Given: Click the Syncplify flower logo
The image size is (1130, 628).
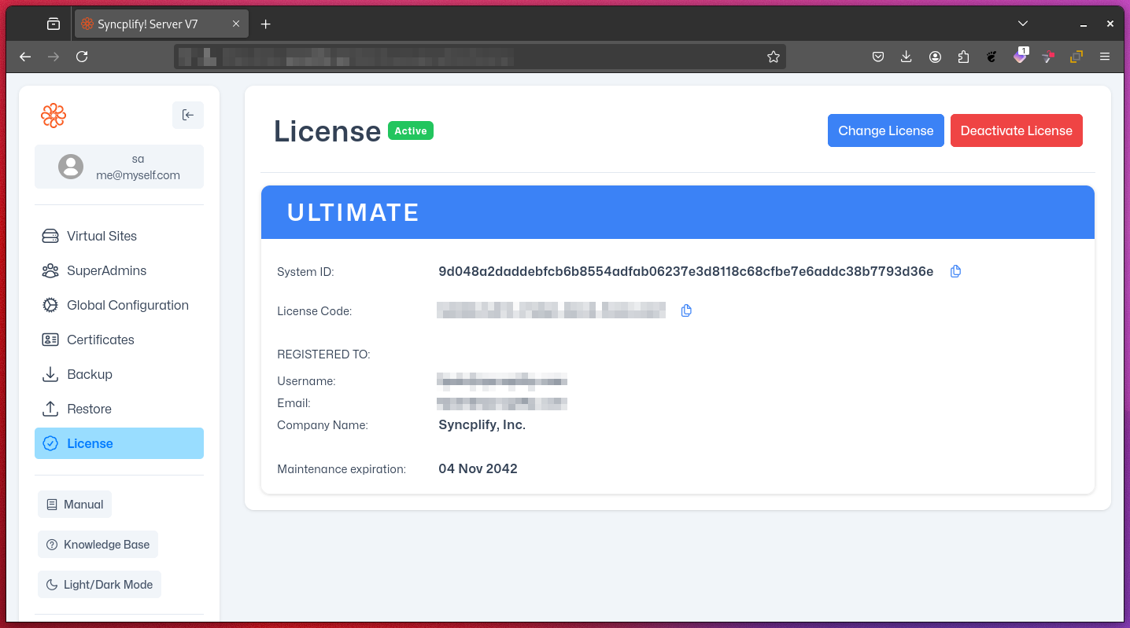Looking at the screenshot, I should click(54, 116).
